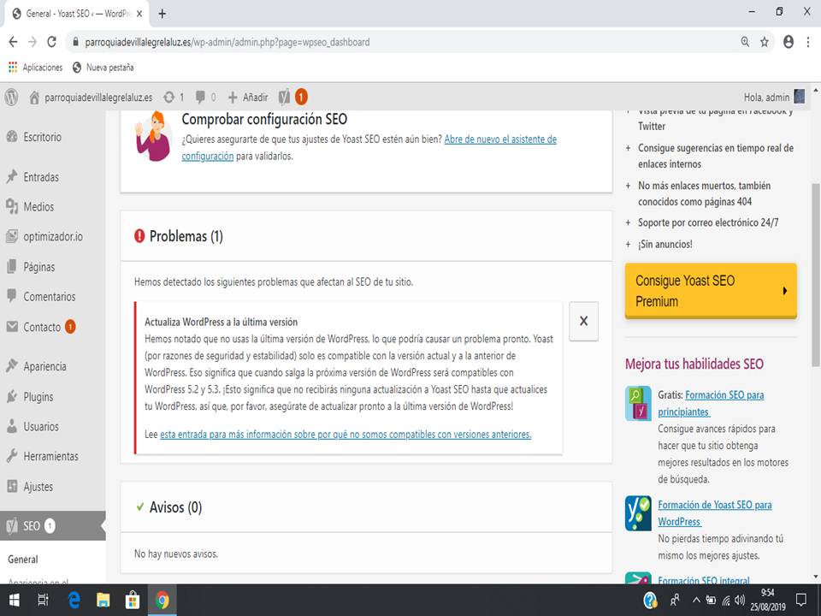Click the zoom magnifier icon in address bar

pyautogui.click(x=745, y=42)
